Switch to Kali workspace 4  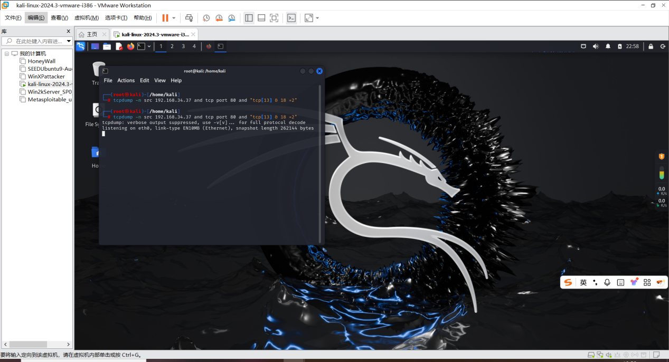194,46
